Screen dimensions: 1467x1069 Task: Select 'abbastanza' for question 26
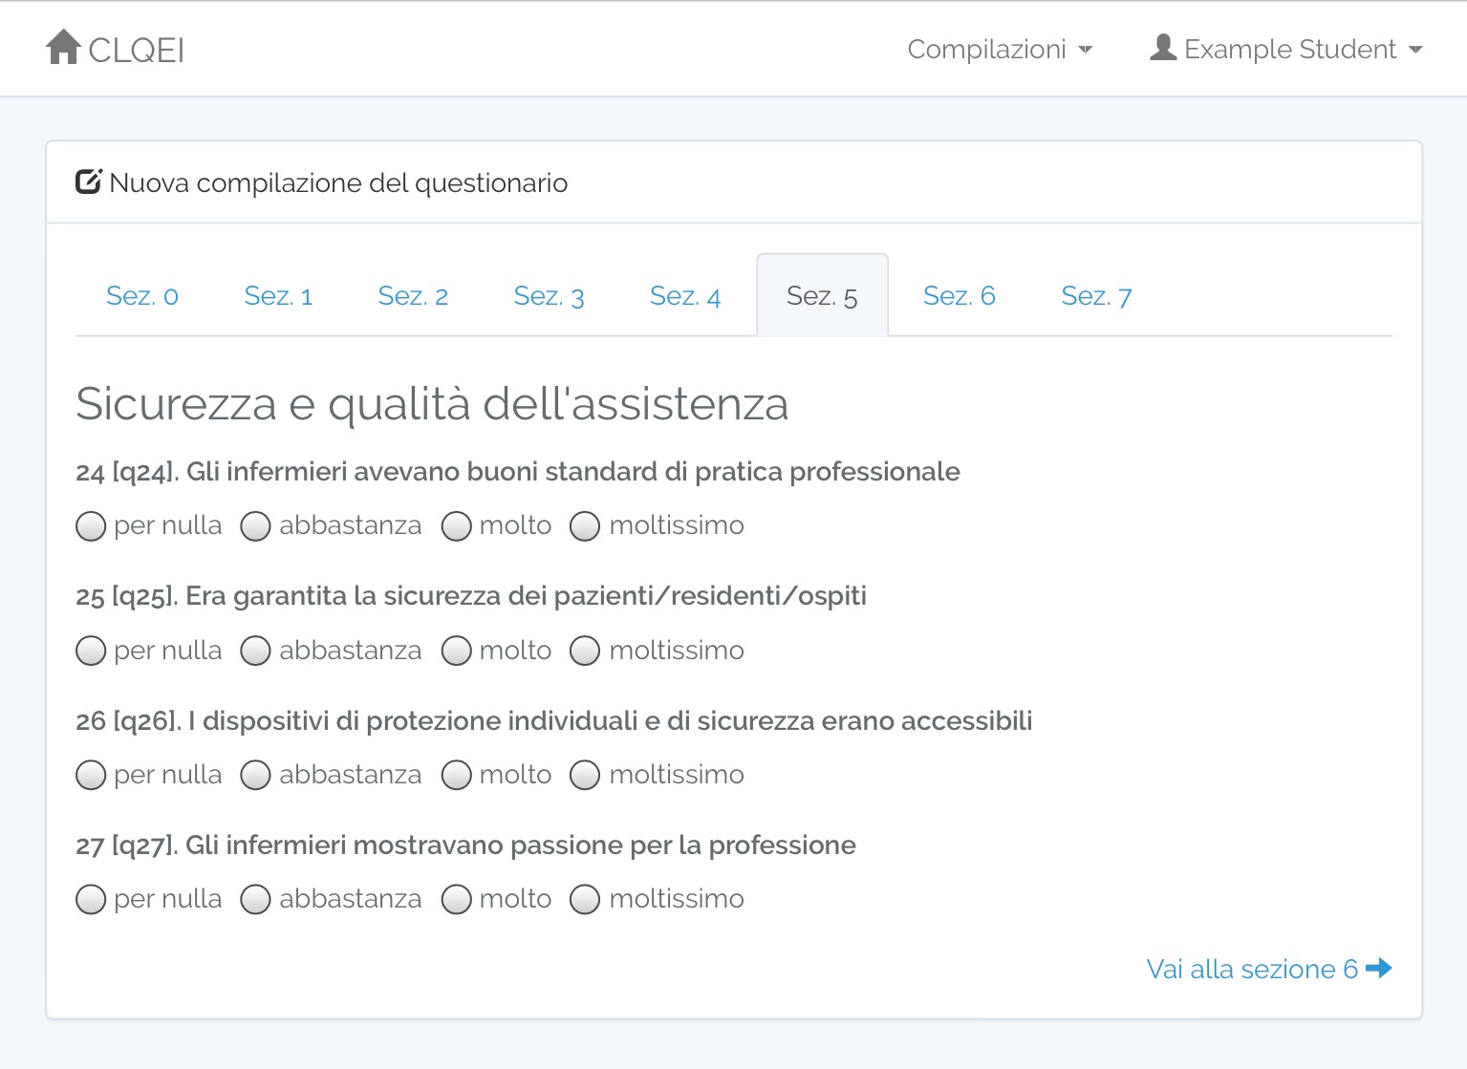coord(255,775)
